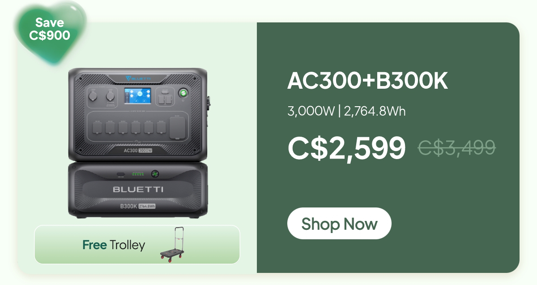Click the round power button on B300K battery
The width and height of the screenshot is (537, 285).
point(155,173)
